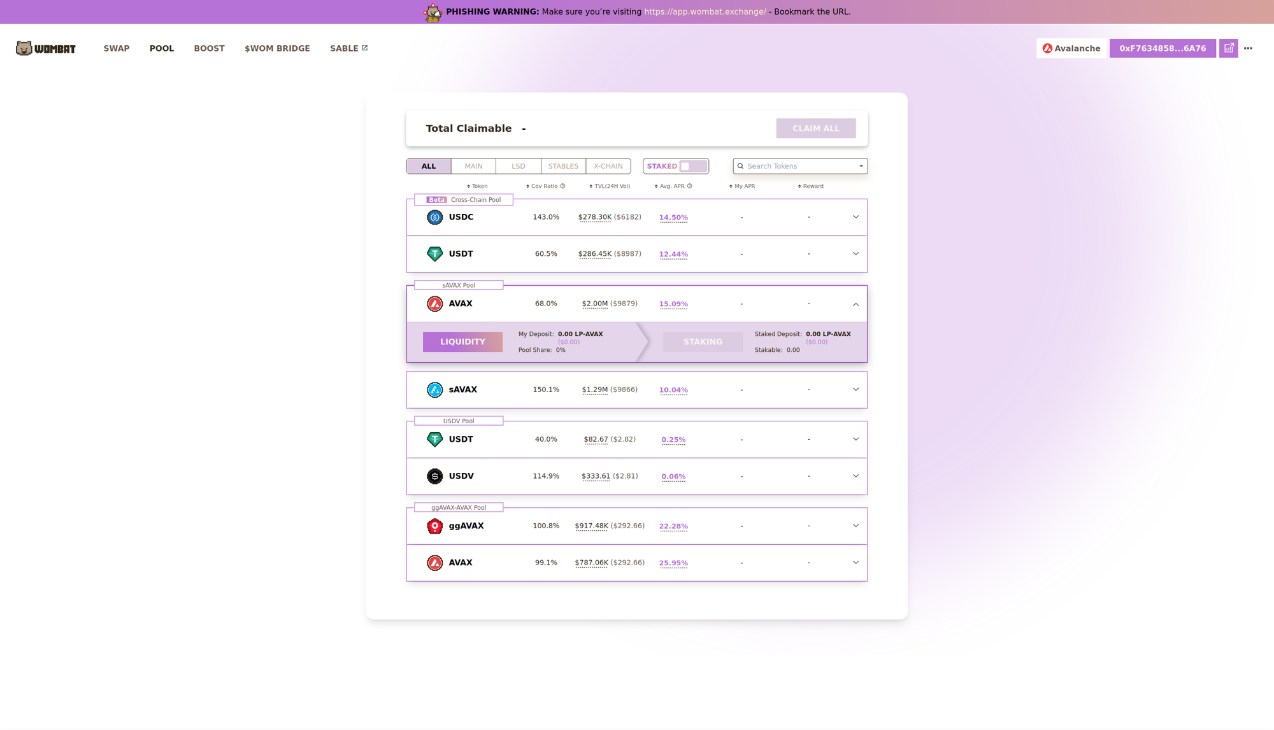Click the AVAX token icon in sAVAX Pool
This screenshot has height=730, width=1274.
pyautogui.click(x=434, y=304)
